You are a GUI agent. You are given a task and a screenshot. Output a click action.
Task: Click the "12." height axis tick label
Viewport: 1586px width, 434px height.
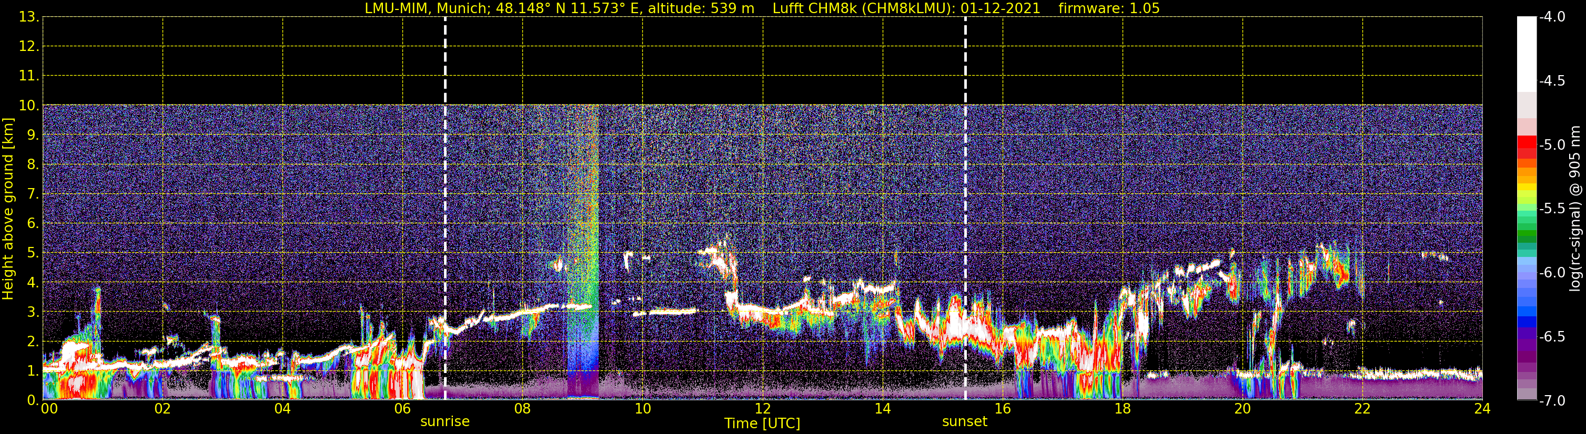29,46
